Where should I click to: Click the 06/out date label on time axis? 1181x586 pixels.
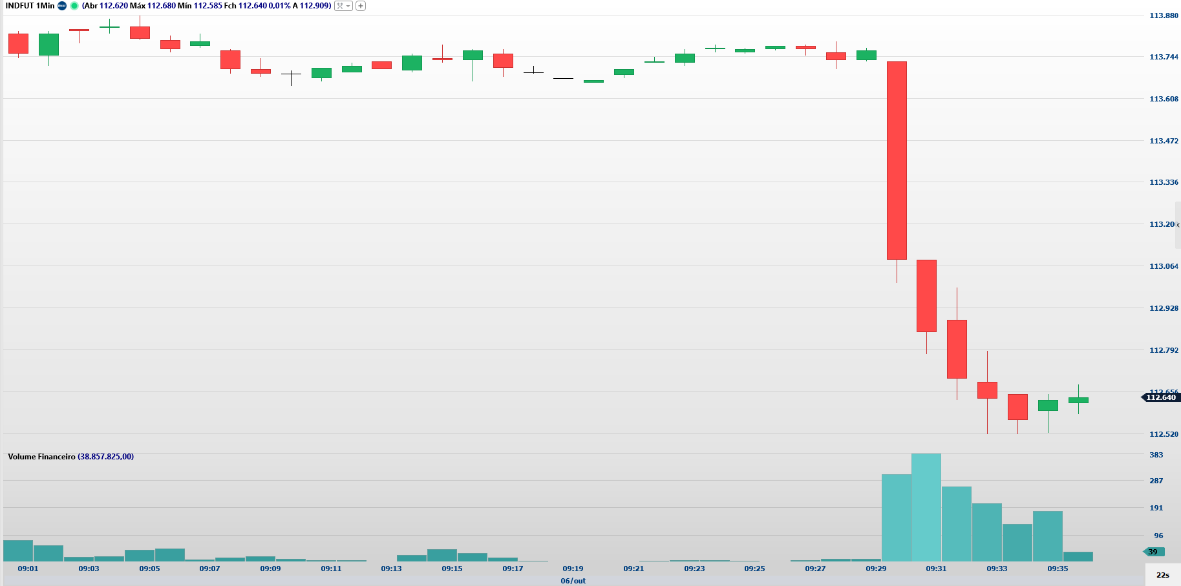[x=573, y=581]
